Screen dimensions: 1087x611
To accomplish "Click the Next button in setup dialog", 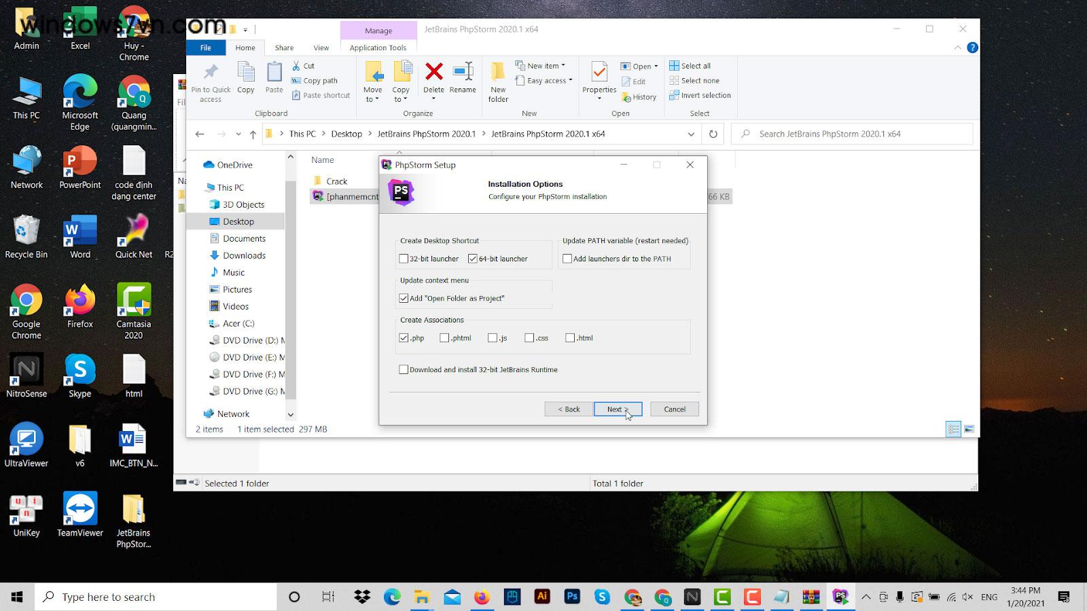I will click(x=616, y=409).
